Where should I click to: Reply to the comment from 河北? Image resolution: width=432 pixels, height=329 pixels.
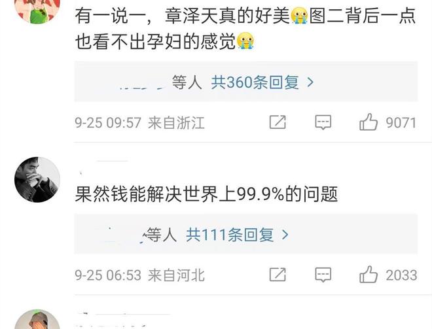click(323, 275)
